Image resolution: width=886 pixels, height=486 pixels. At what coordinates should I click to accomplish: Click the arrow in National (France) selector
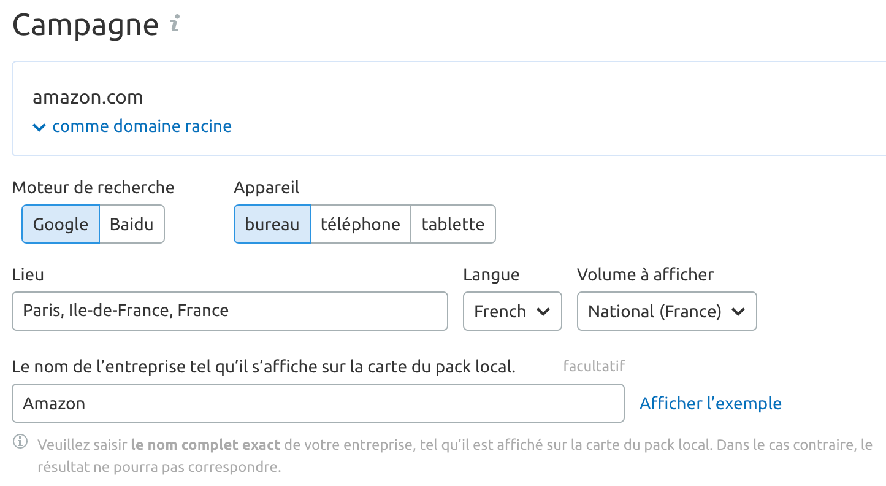coord(738,312)
